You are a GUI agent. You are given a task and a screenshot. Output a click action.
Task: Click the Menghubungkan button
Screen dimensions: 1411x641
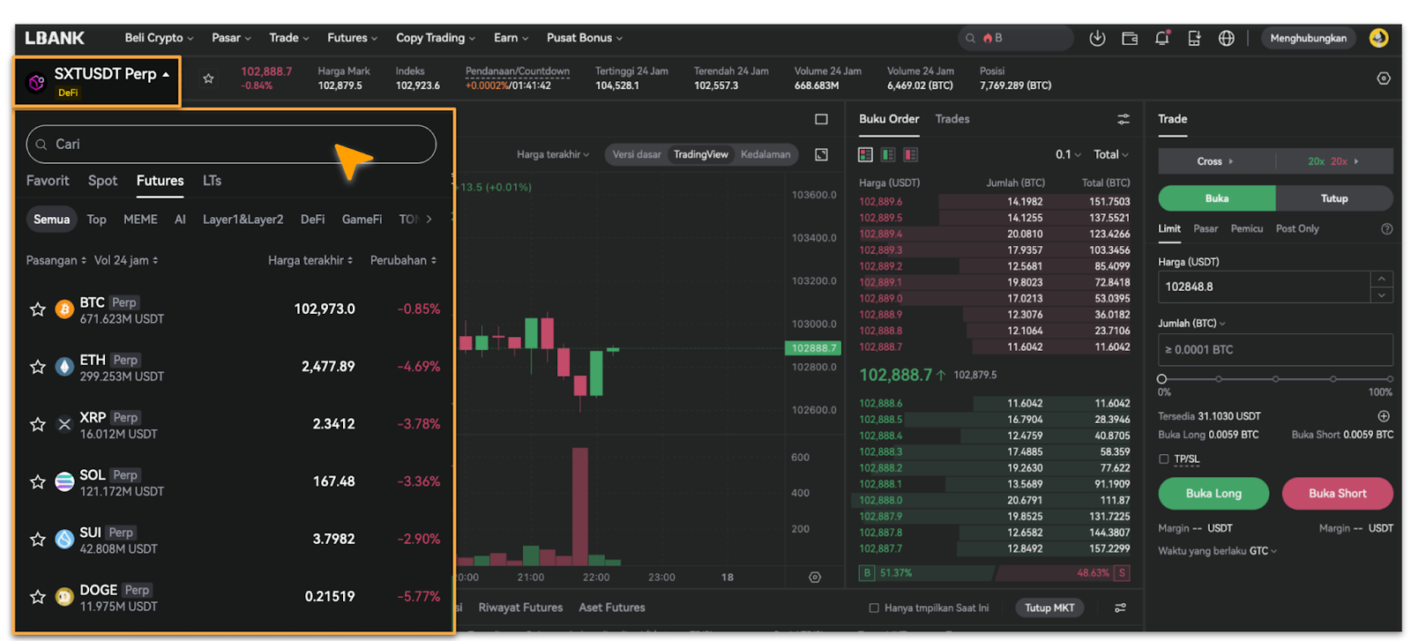point(1309,38)
